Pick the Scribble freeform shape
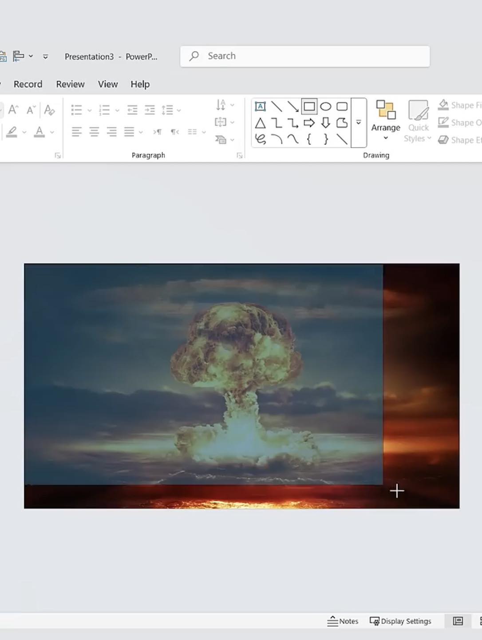The image size is (482, 640). point(261,139)
